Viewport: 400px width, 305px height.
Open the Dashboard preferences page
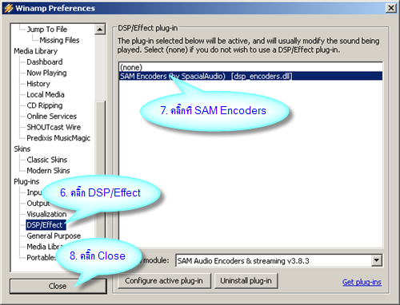pyautogui.click(x=45, y=61)
